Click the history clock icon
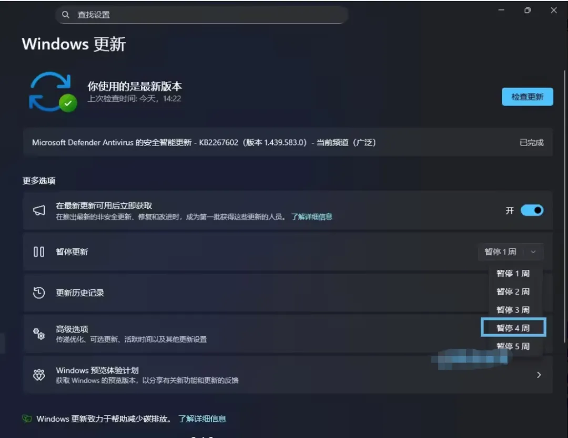Viewport: 568px width, 438px height. [x=39, y=293]
